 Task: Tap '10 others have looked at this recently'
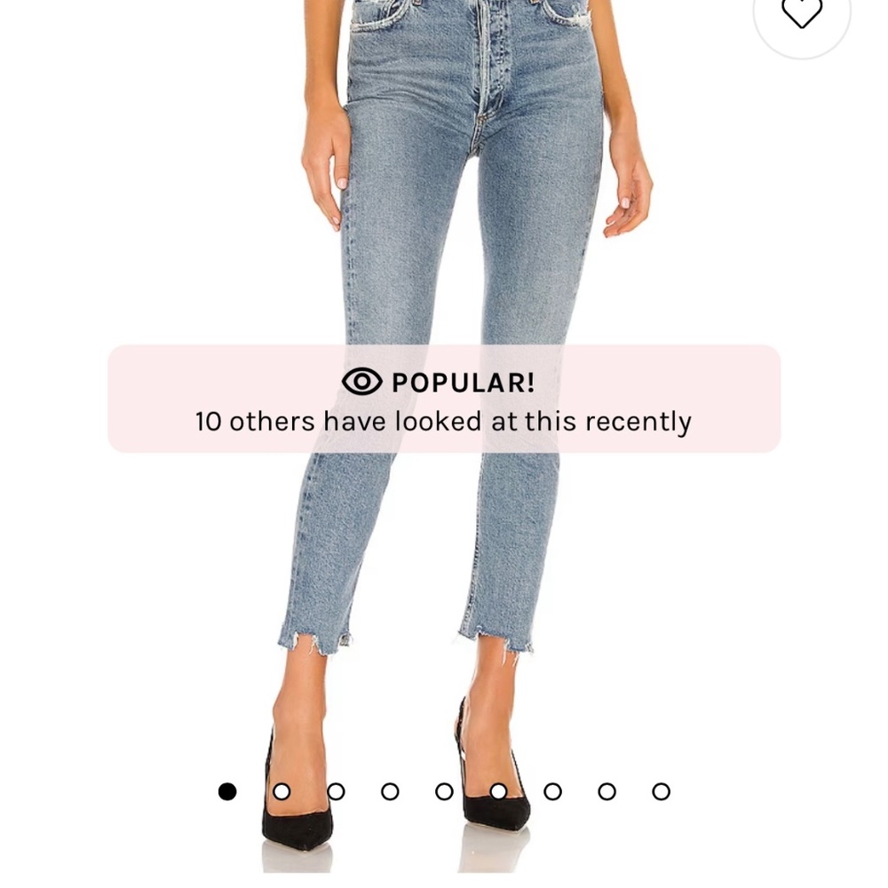pyautogui.click(x=443, y=422)
